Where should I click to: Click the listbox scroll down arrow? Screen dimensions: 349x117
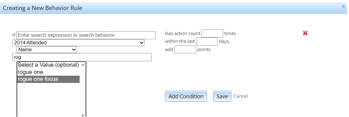(83, 115)
